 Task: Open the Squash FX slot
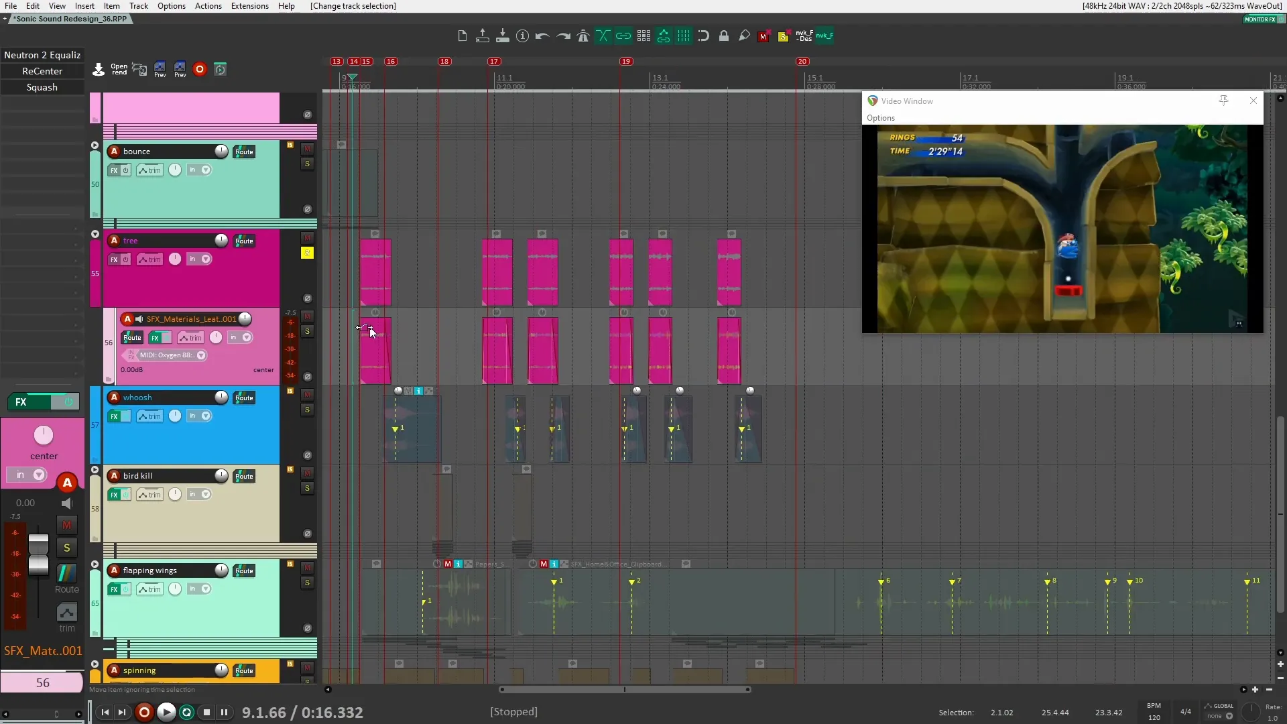42,87
